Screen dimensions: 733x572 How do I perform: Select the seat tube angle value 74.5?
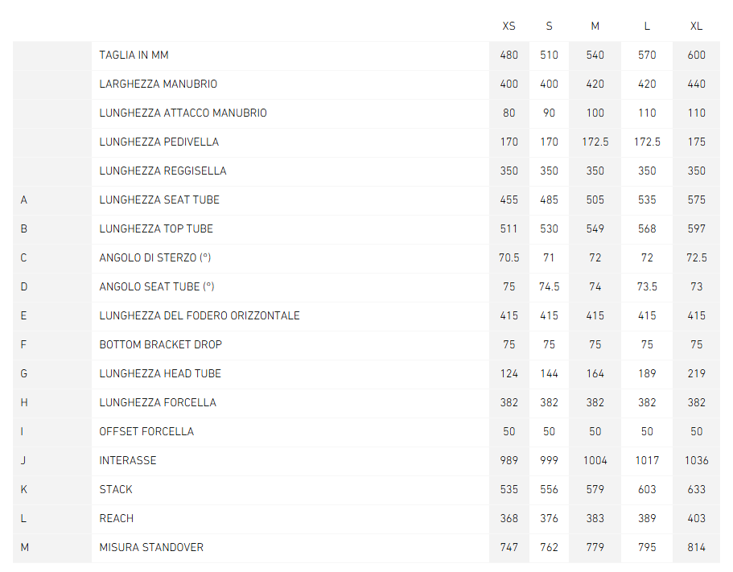click(x=549, y=286)
